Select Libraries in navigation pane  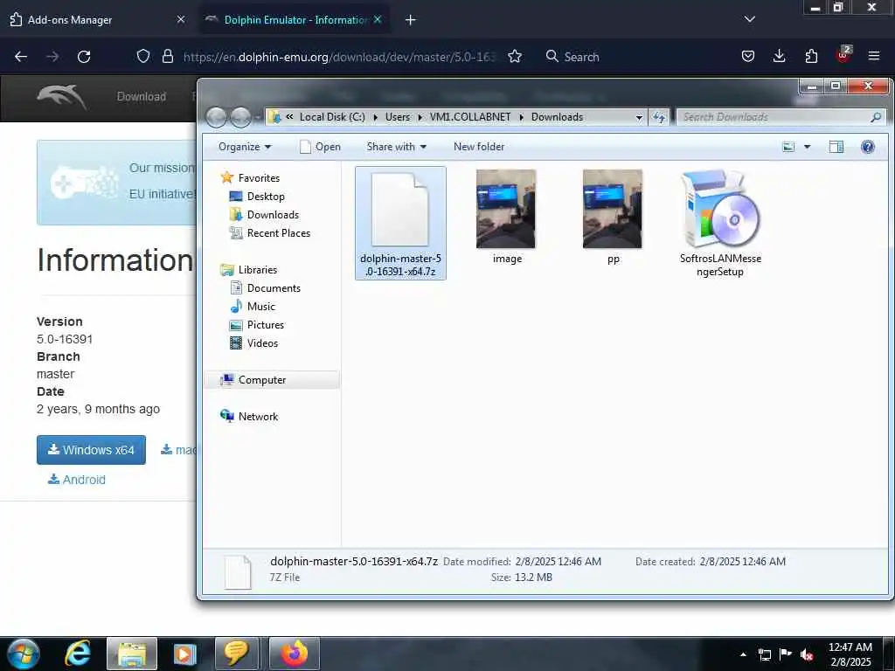point(258,270)
